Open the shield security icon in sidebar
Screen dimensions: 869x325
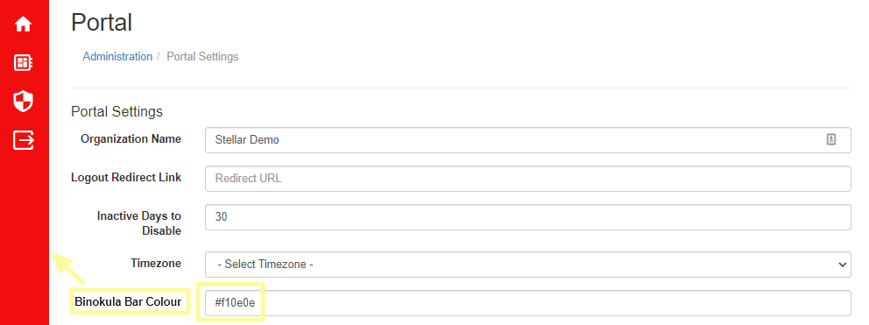[x=24, y=102]
